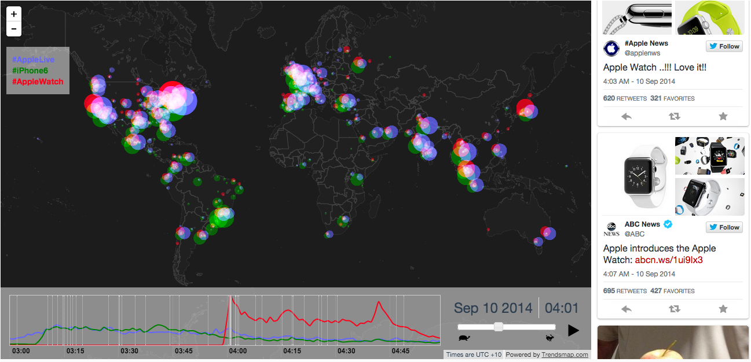This screenshot has height=362, width=751.
Task: Retweet the ABC News Apple Watch tweet
Action: click(x=674, y=309)
